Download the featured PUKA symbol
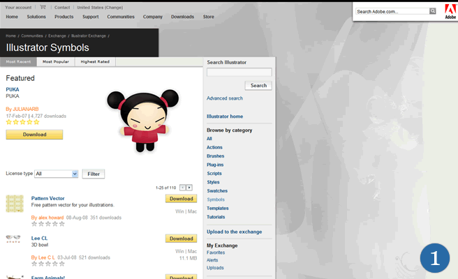This screenshot has height=279, width=458. coord(34,135)
